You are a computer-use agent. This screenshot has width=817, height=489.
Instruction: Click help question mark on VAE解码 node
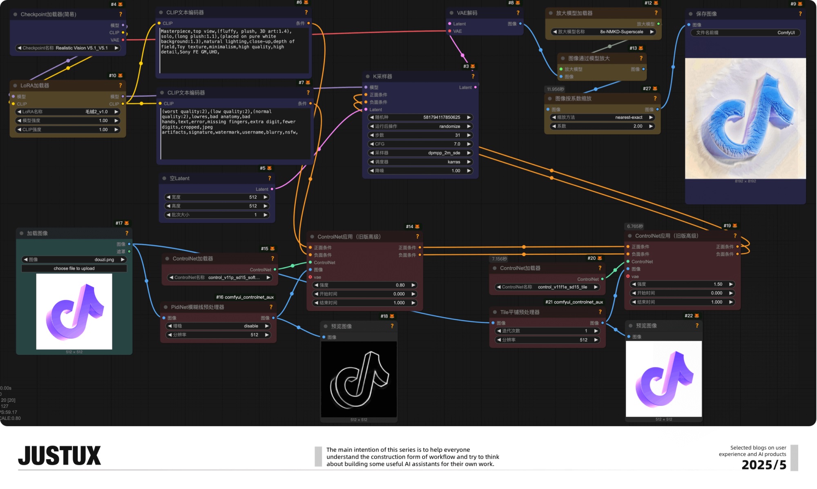click(518, 13)
